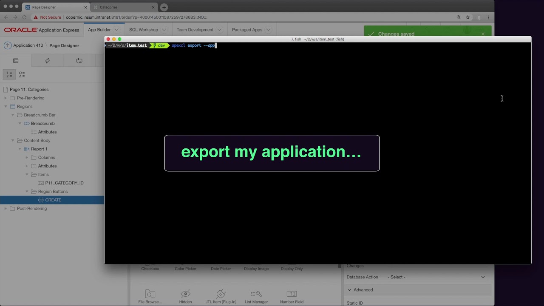Viewport: 544px width, 306px height.
Task: Switch to the SQL Workshop tab
Action: tap(144, 30)
